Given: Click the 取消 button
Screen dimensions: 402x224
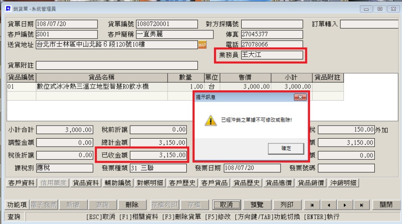Looking at the screenshot, I should click(x=226, y=205).
